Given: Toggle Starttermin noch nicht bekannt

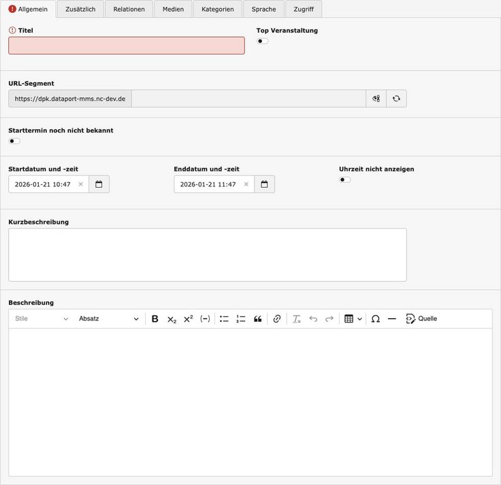Looking at the screenshot, I should pos(14,141).
